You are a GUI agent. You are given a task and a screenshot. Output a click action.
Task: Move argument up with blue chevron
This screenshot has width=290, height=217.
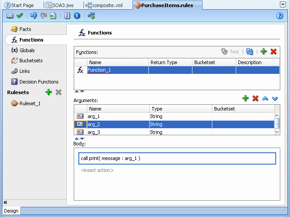pyautogui.click(x=265, y=99)
